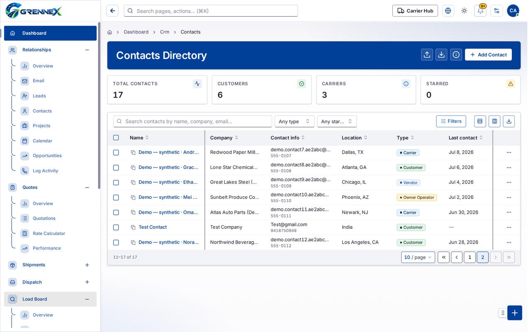Open Leads in the sidebar
This screenshot has height=332, width=531.
[x=39, y=96]
